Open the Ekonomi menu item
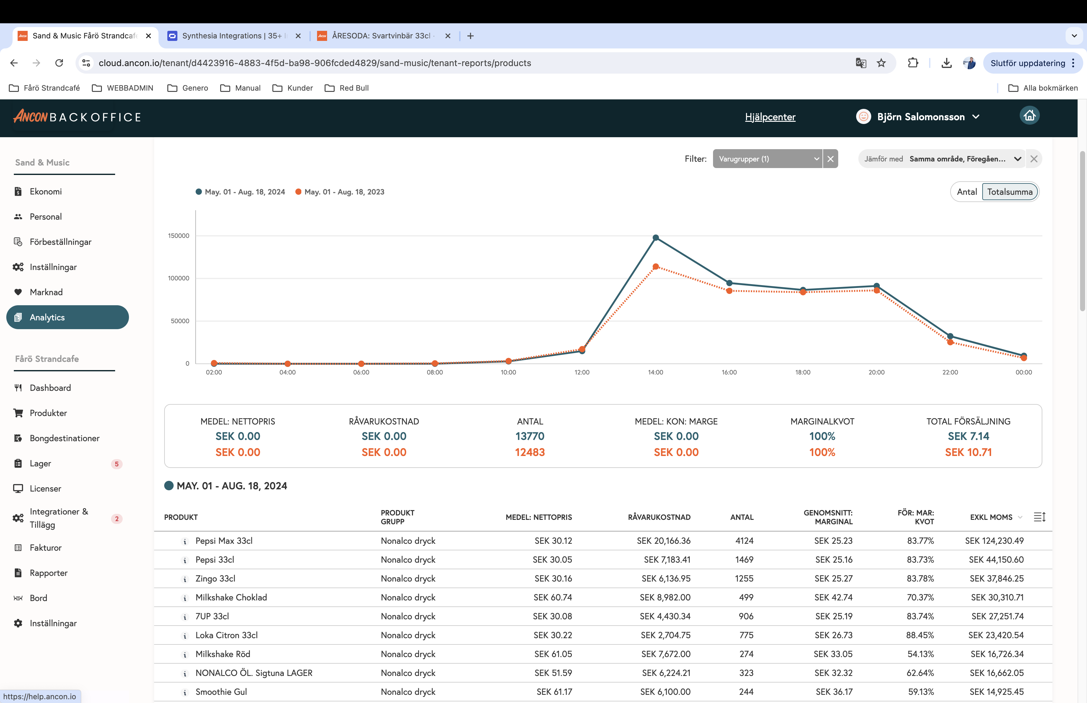 click(x=46, y=191)
